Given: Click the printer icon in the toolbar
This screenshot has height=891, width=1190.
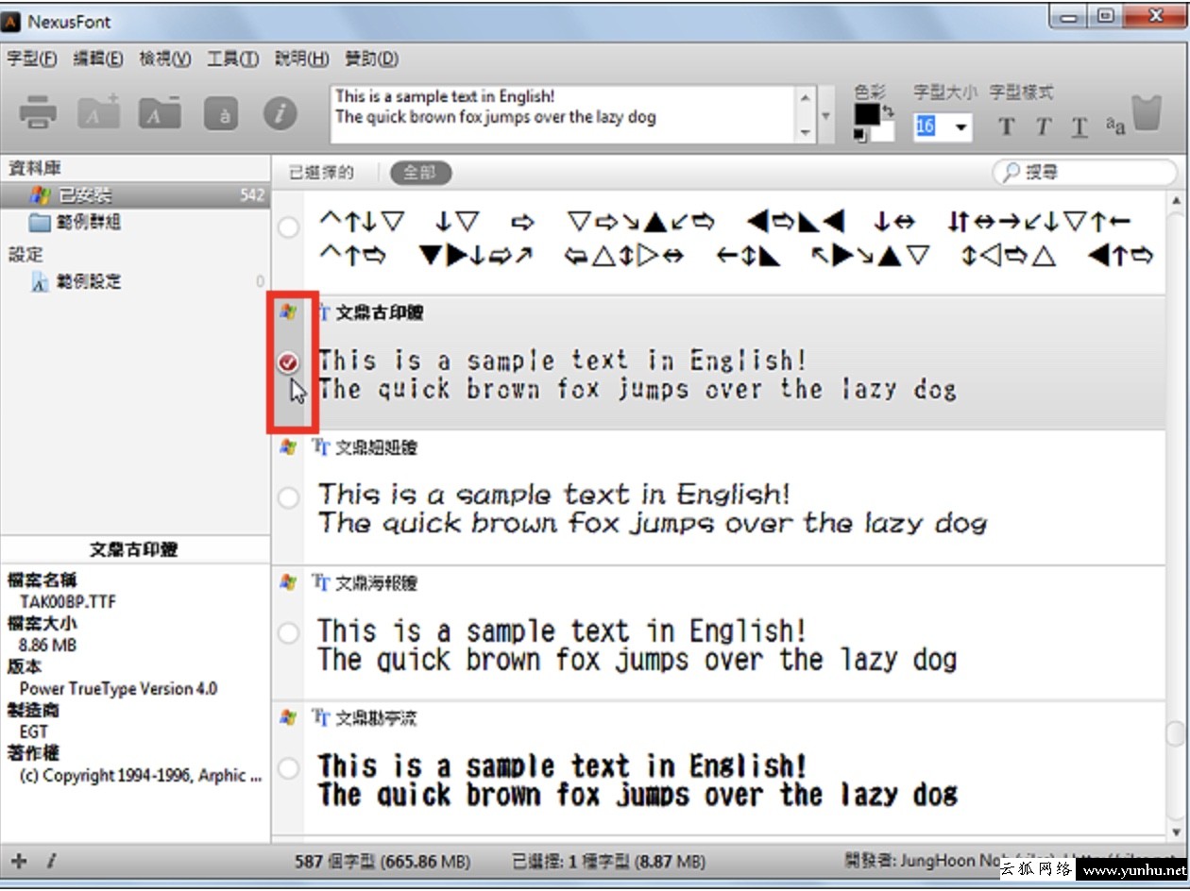Looking at the screenshot, I should click(39, 113).
